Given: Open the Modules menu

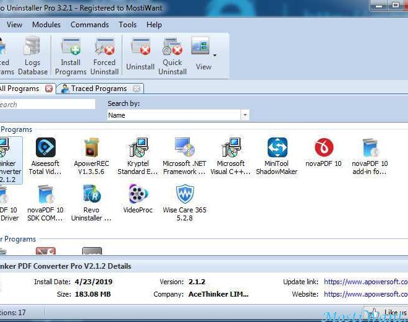Looking at the screenshot, I should pos(46,25).
